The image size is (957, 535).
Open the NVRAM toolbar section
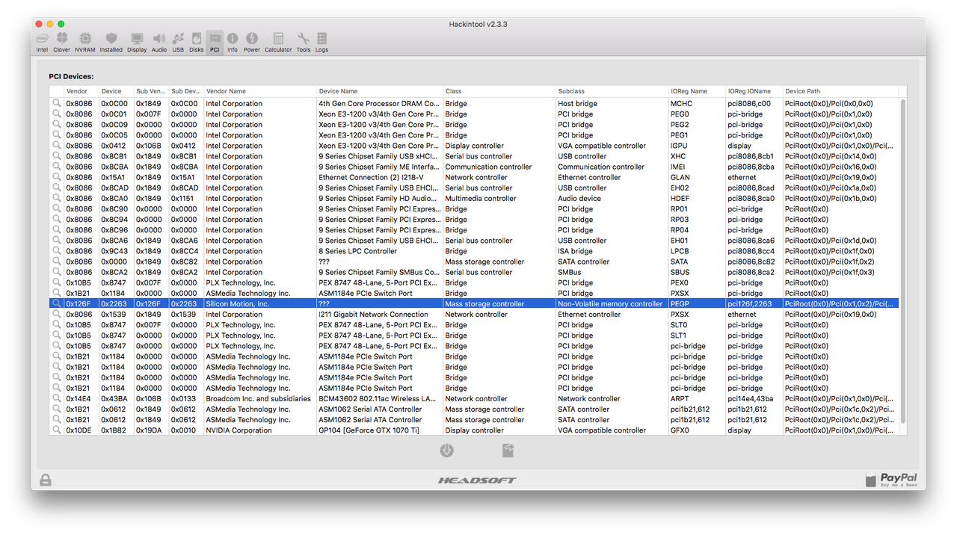click(85, 42)
